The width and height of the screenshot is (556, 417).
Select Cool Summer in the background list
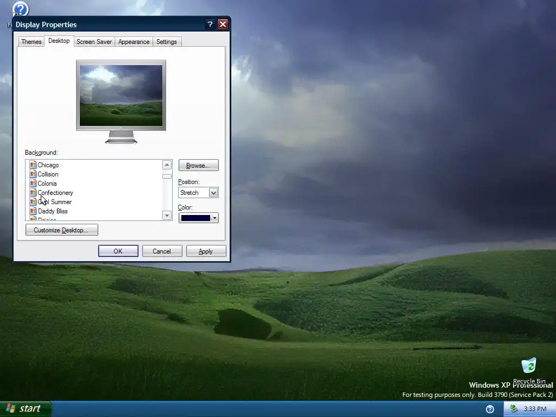click(55, 202)
